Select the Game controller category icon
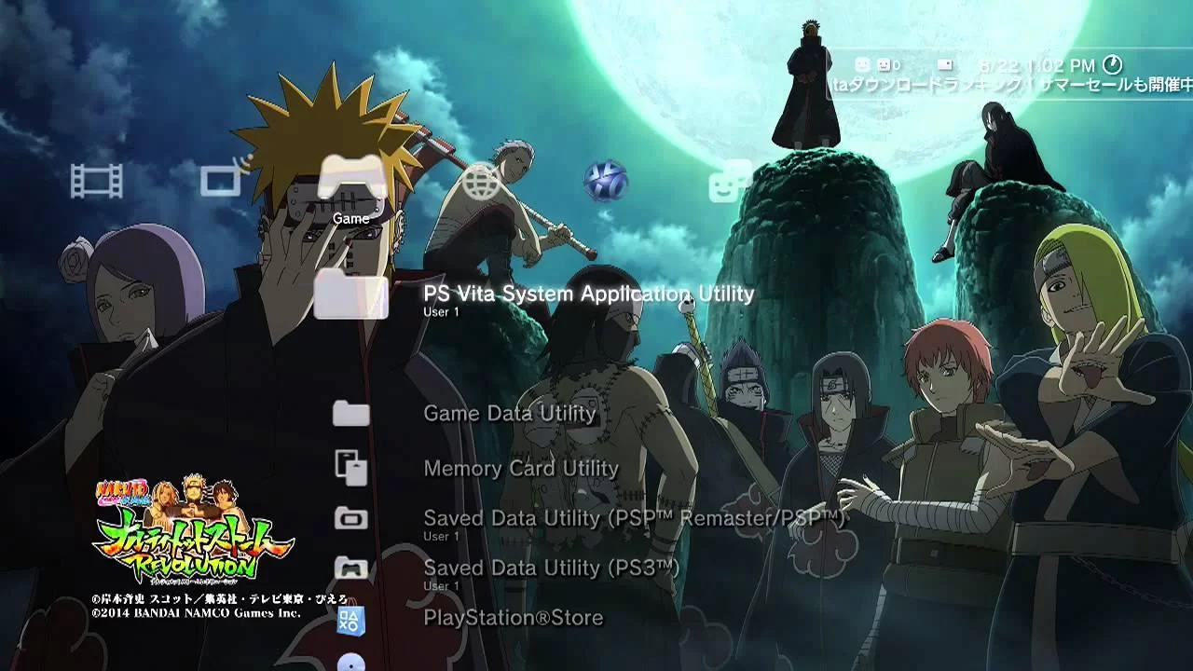The image size is (1193, 671). point(352,178)
